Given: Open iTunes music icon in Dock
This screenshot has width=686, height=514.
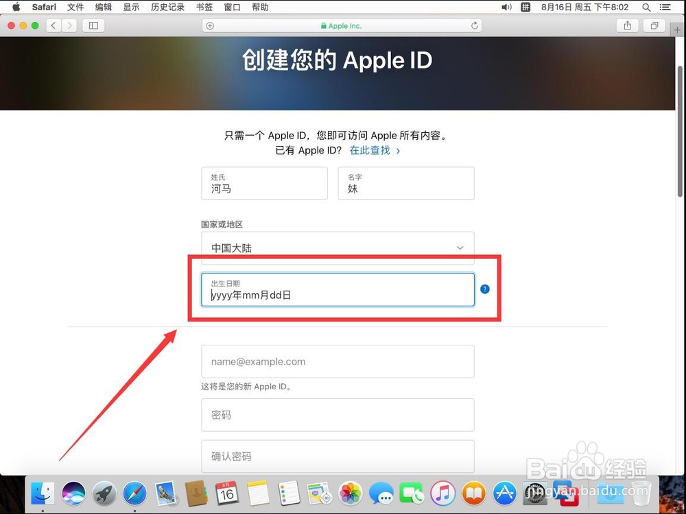Looking at the screenshot, I should click(442, 494).
